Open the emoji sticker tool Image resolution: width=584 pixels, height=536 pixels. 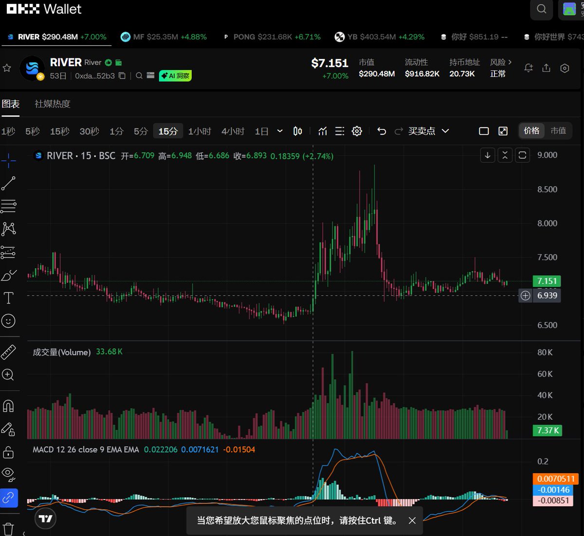tap(8, 321)
